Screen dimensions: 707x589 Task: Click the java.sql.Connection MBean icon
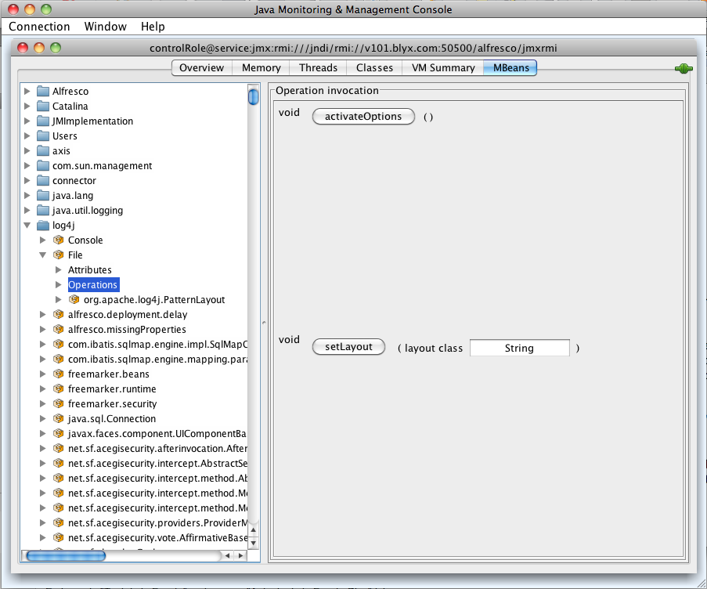click(x=58, y=418)
